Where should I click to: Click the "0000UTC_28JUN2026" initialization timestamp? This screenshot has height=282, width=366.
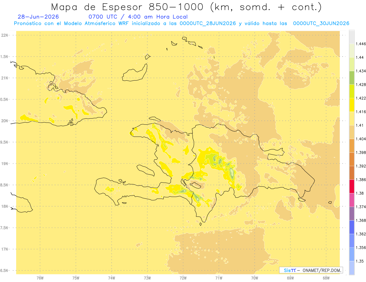tap(208, 23)
